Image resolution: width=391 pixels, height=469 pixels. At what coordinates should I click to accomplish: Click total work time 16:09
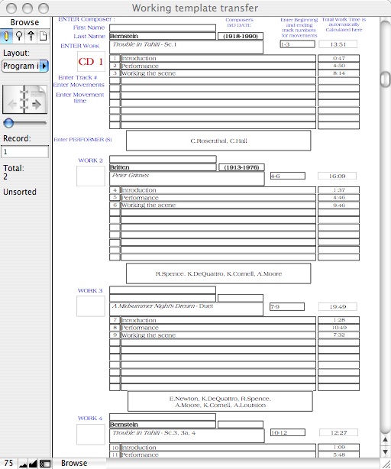[x=338, y=176]
